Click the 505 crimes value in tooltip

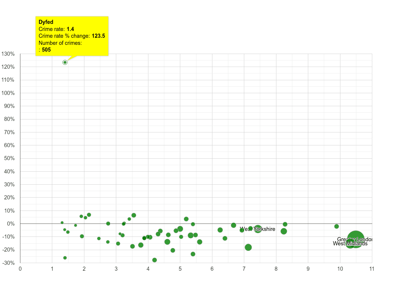coord(46,50)
